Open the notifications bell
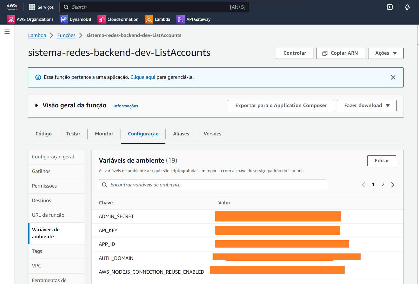The height and width of the screenshot is (284, 419). click(x=407, y=7)
